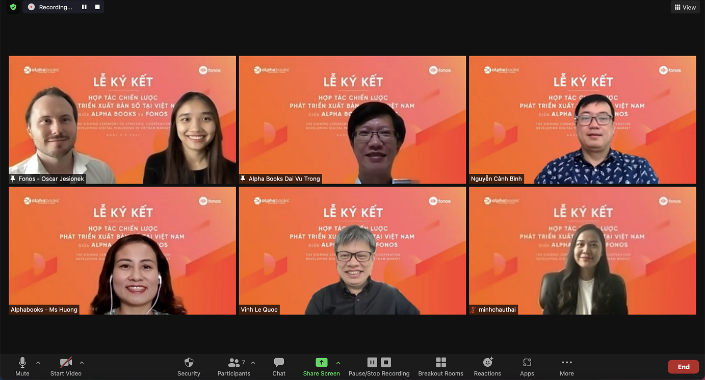Stop recording from the top indicator
Screen dimensions: 705x380
tap(97, 7)
